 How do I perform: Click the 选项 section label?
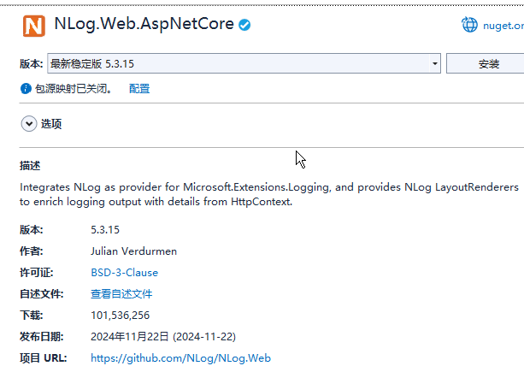51,124
